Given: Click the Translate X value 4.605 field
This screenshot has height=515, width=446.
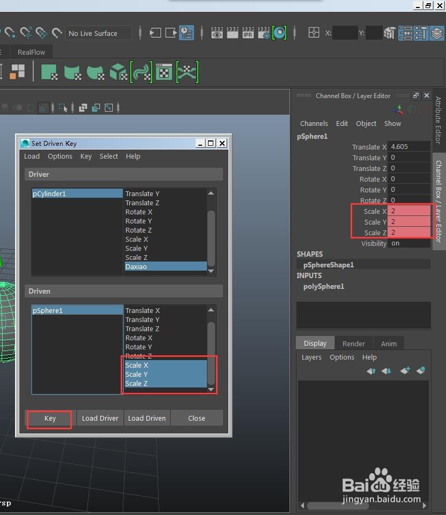Looking at the screenshot, I should [x=409, y=146].
